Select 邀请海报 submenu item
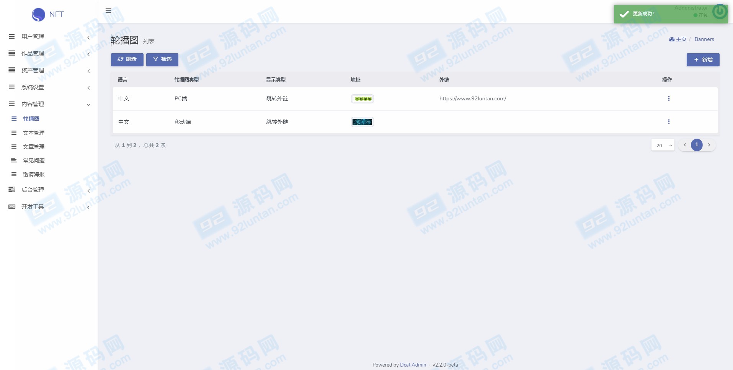Screen dimensions: 733x370 49,174
